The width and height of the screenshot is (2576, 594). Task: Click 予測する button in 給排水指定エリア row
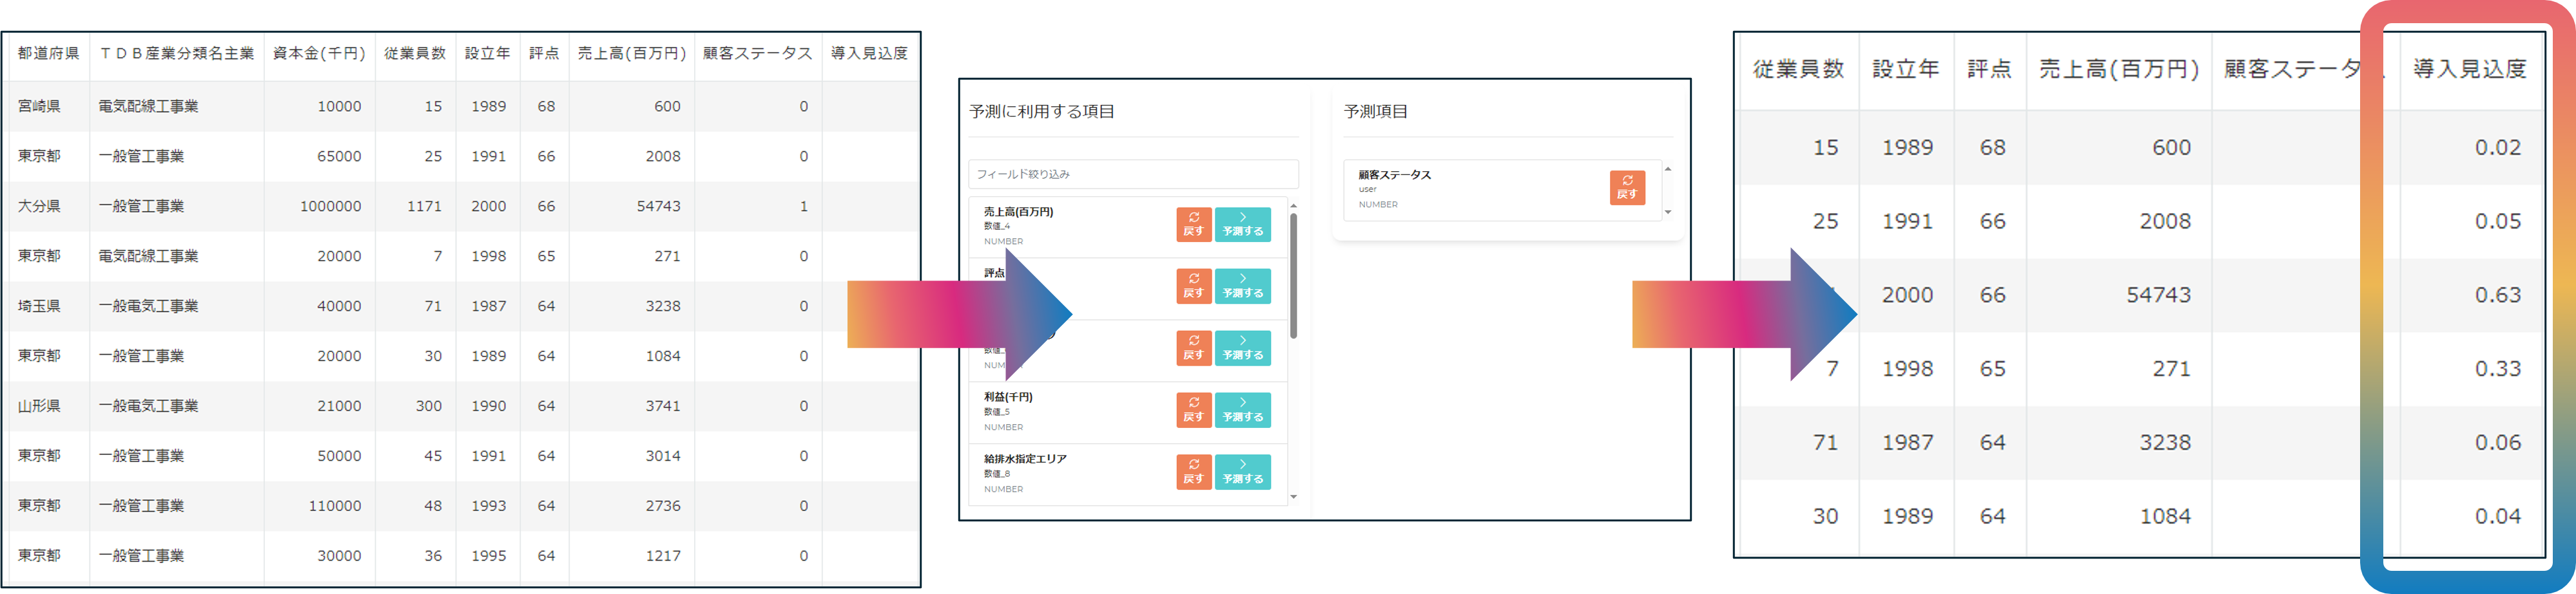[1242, 472]
